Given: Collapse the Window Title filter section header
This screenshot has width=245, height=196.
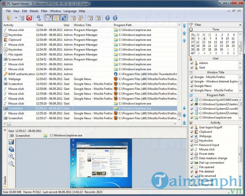Looking at the screenshot, I should [x=216, y=72].
